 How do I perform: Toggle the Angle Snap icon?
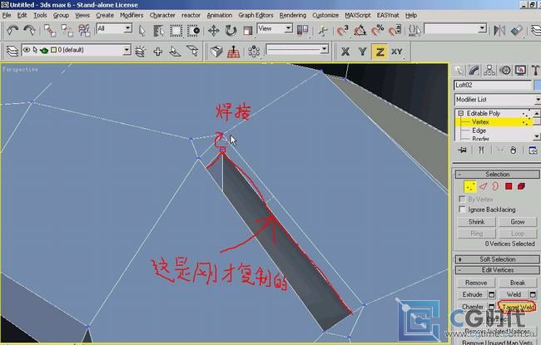(360, 30)
